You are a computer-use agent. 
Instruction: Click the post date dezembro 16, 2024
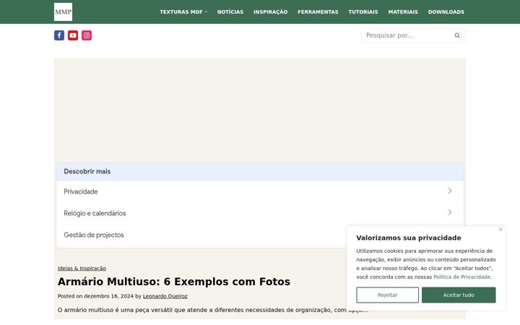click(x=109, y=296)
